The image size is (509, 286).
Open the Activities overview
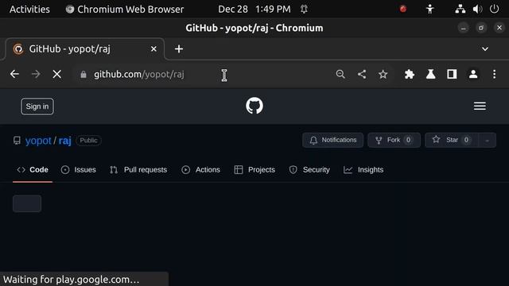click(x=29, y=9)
